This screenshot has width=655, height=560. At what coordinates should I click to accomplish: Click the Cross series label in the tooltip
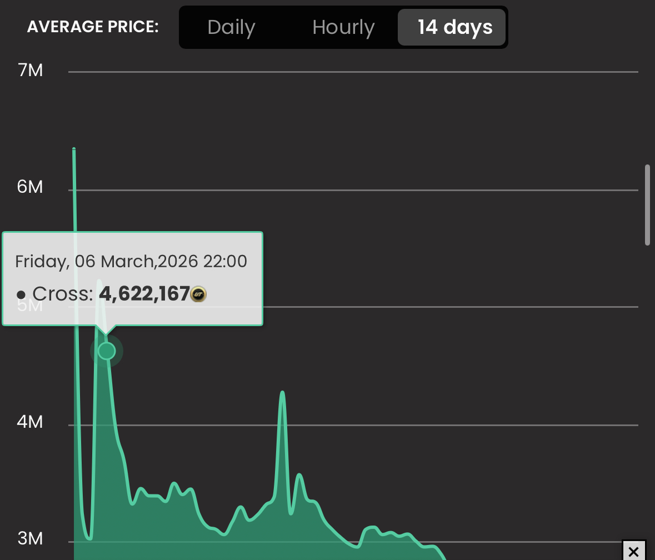click(x=62, y=294)
